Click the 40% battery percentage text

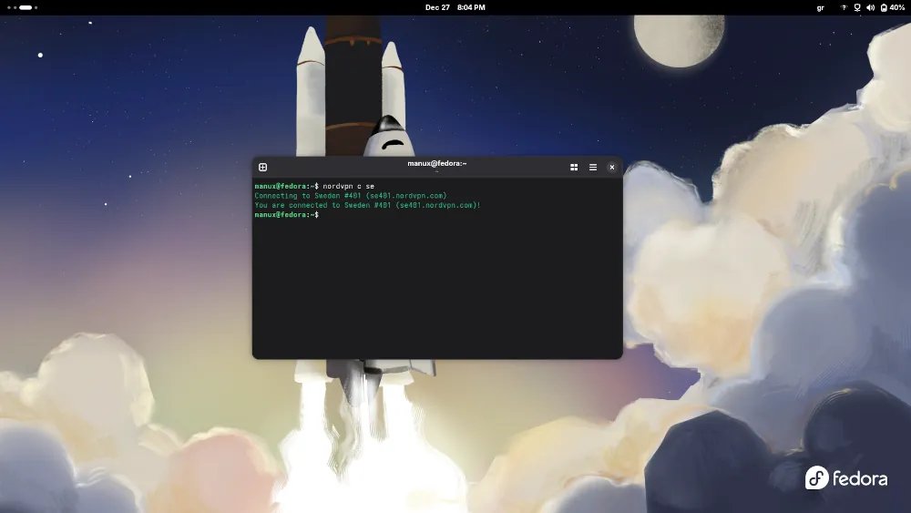pyautogui.click(x=897, y=7)
